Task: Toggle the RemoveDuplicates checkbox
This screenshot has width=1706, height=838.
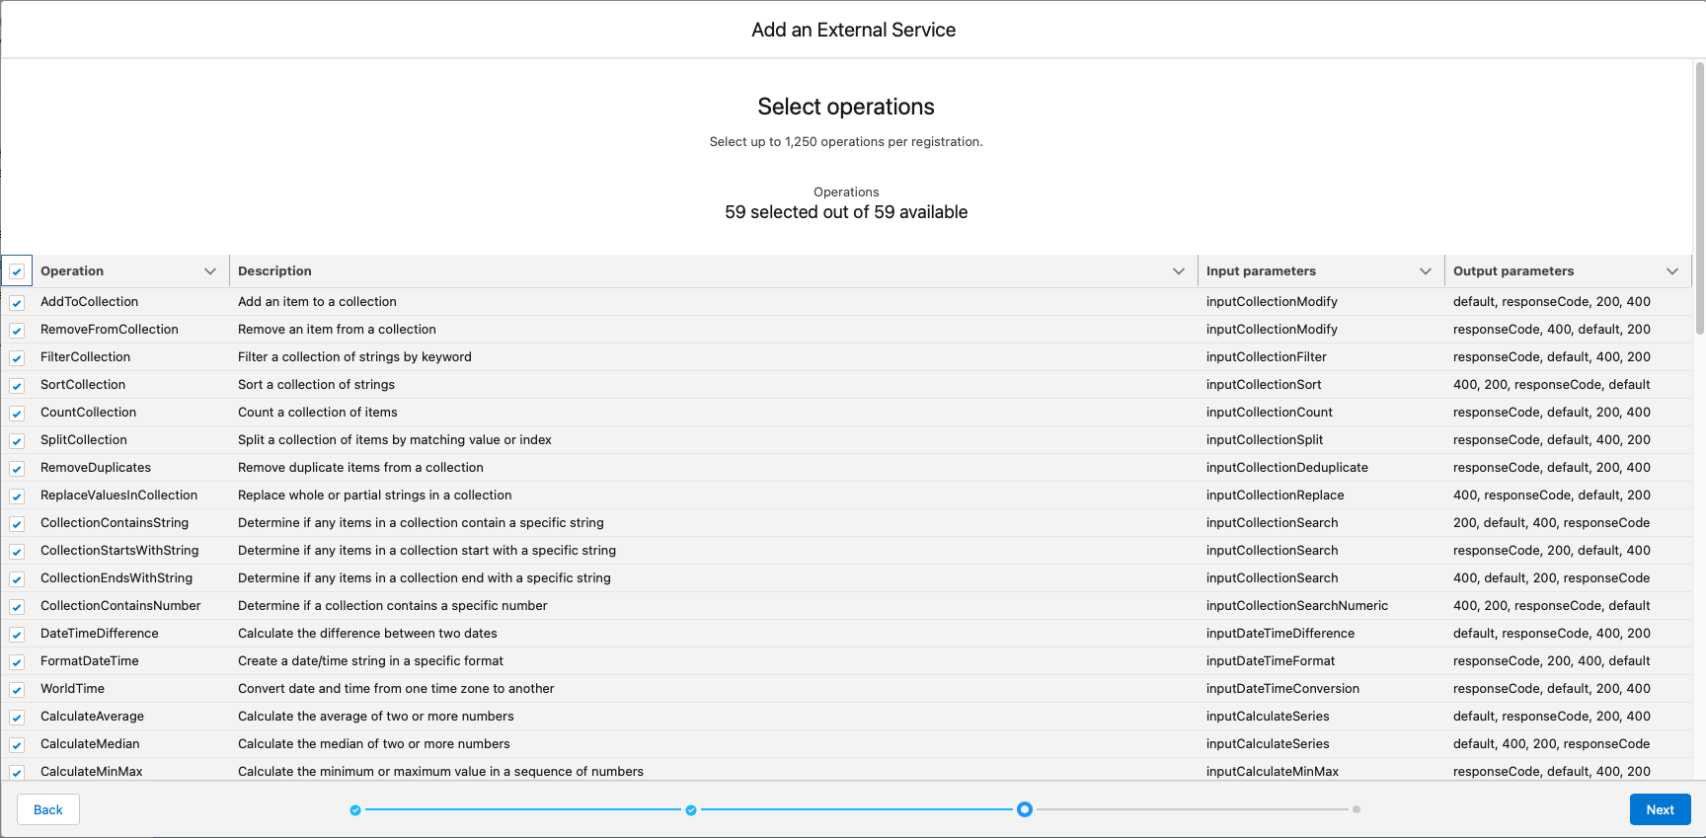Action: point(17,468)
